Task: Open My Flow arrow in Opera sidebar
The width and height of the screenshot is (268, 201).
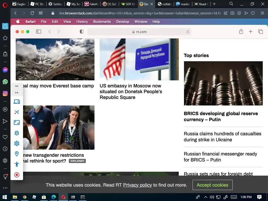Action: [x=5, y=121]
